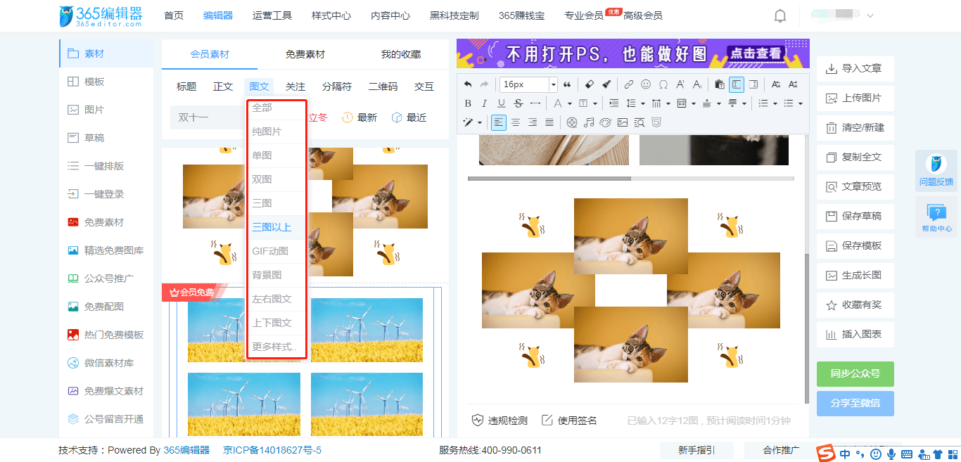Screen dimensions: 961x462
Task: Click the hyperlink icon to insert a link
Action: tap(629, 84)
